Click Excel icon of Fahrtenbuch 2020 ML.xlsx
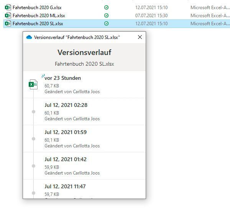The image size is (230, 215). (x=8, y=15)
